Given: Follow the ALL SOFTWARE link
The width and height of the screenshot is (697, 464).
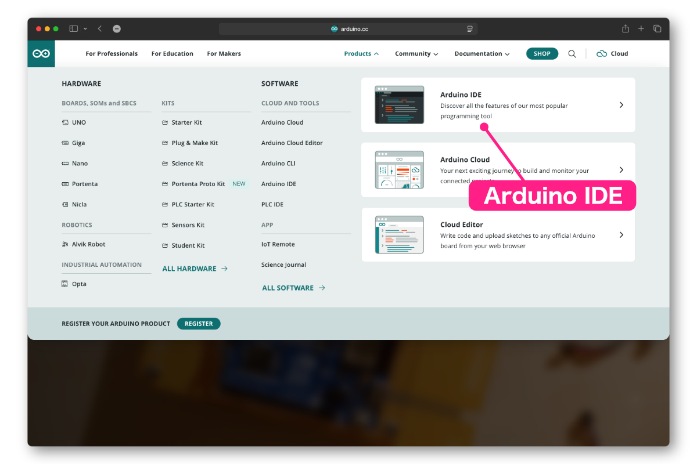Looking at the screenshot, I should click(x=294, y=288).
